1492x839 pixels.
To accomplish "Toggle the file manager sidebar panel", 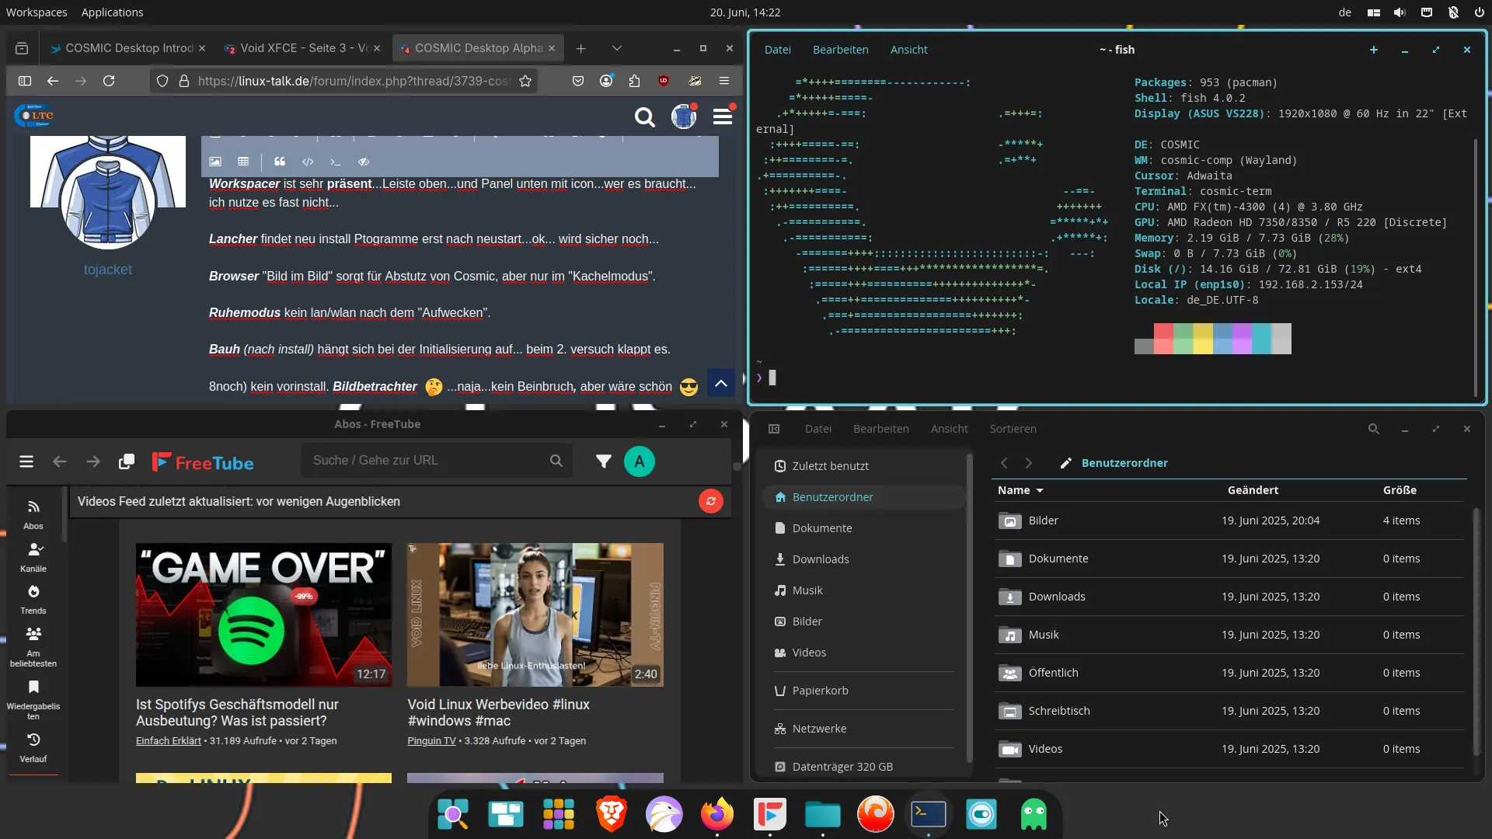I will [774, 429].
